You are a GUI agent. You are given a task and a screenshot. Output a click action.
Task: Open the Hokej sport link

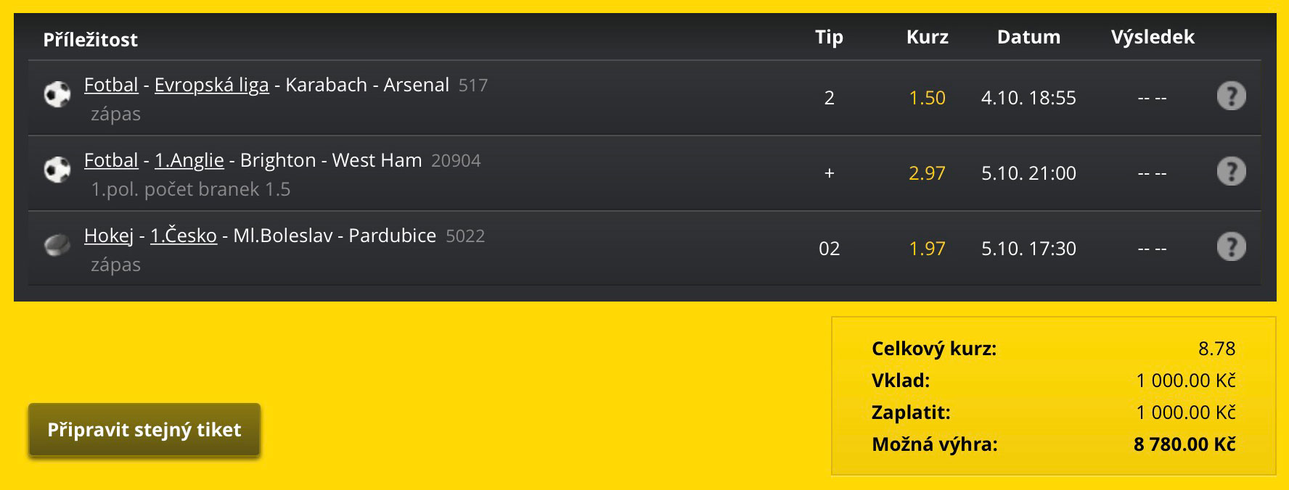pos(109,236)
